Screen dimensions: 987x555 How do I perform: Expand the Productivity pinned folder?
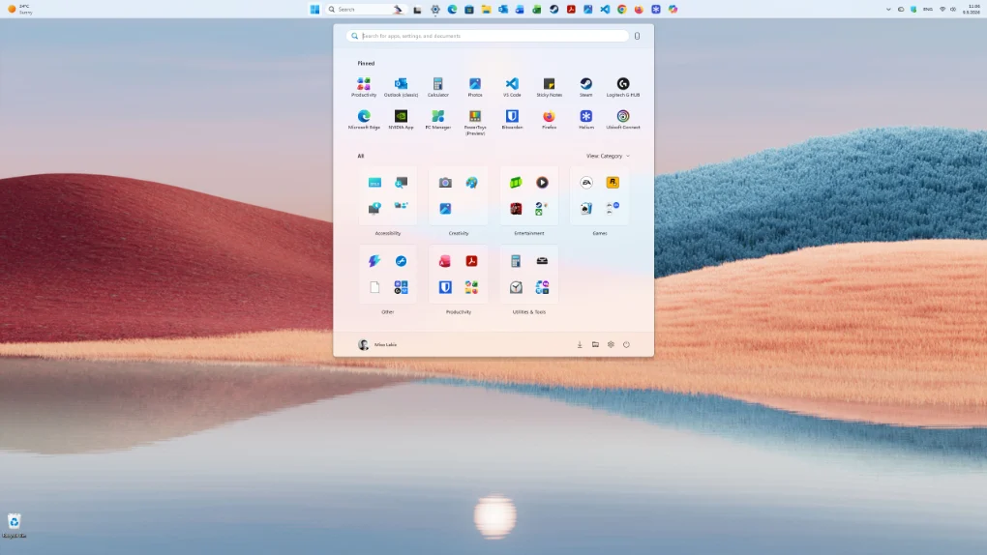(364, 87)
